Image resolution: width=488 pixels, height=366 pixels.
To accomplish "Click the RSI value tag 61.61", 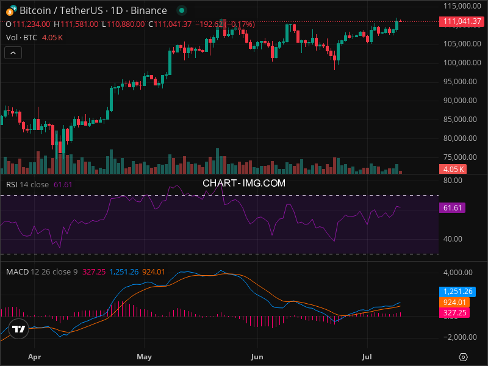I will click(452, 208).
